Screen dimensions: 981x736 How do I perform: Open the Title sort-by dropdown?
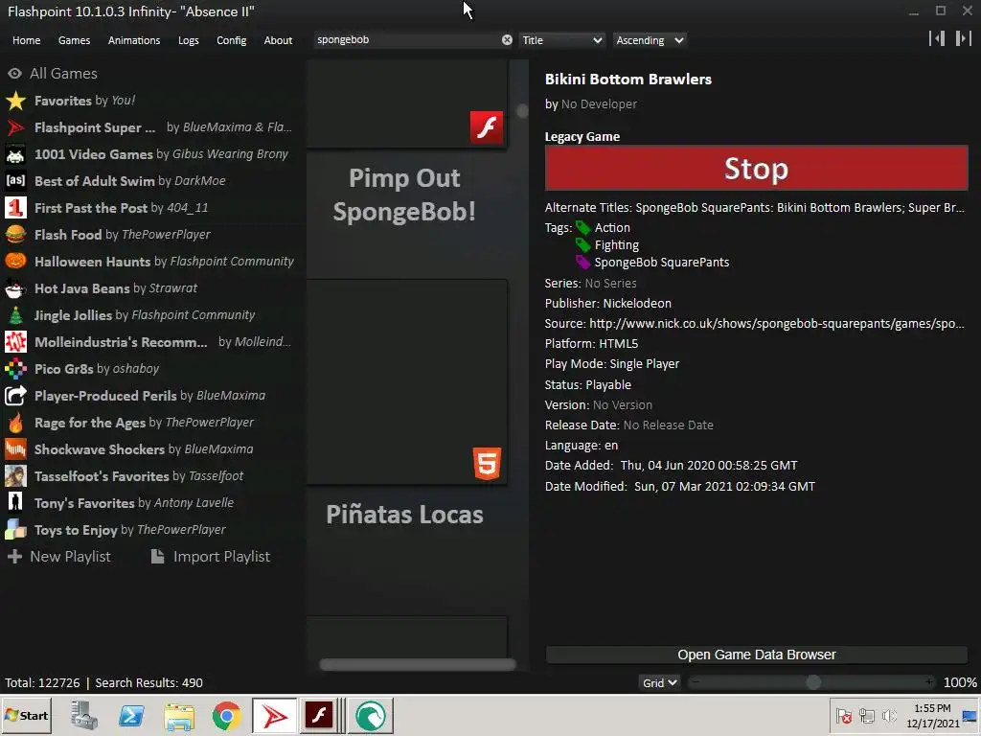click(561, 40)
